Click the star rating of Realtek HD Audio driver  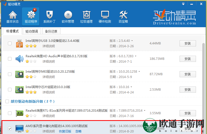[x=31, y=61]
